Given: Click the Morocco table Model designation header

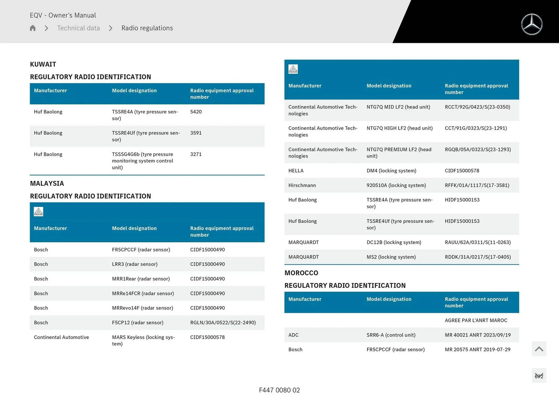Looking at the screenshot, I should [389, 299].
